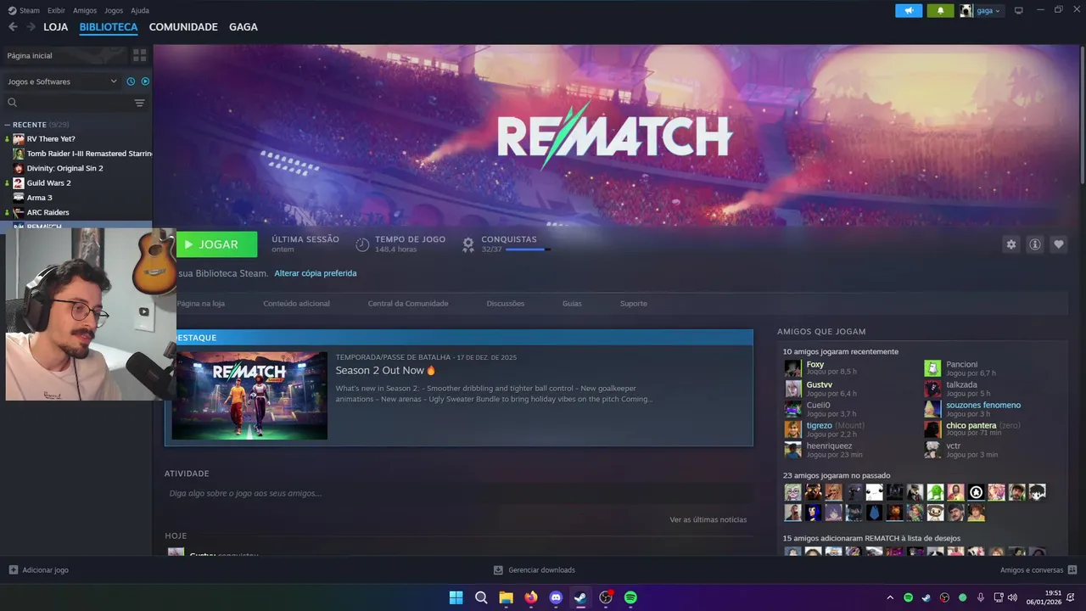Open Gerenciar downloads

click(x=535, y=570)
